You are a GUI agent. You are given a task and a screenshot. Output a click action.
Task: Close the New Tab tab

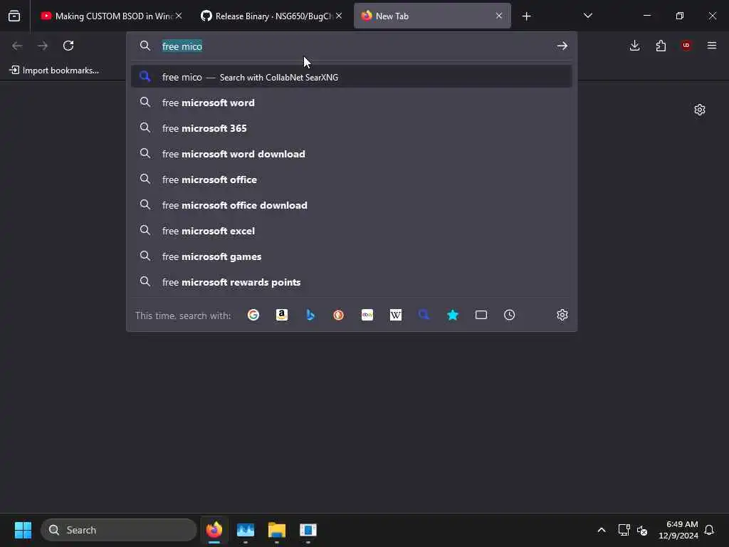(499, 16)
